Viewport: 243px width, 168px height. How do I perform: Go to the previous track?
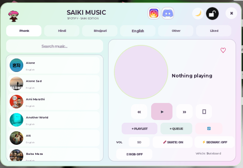click(139, 111)
